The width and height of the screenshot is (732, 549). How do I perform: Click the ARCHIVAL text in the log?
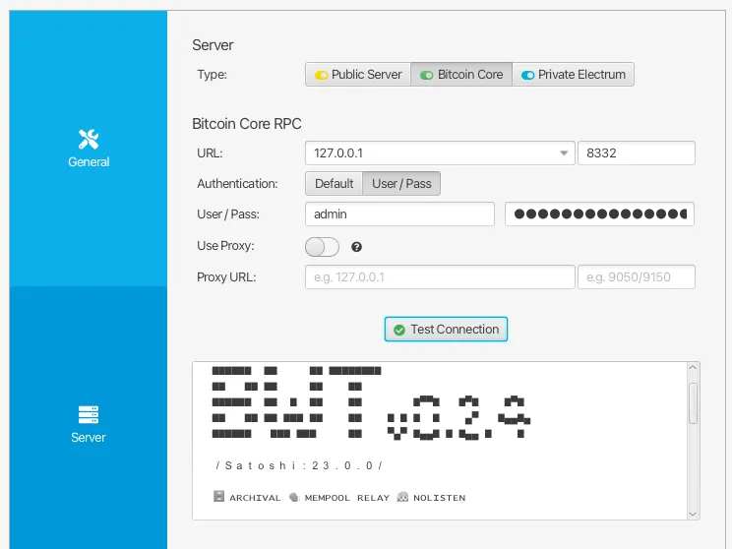coord(255,498)
